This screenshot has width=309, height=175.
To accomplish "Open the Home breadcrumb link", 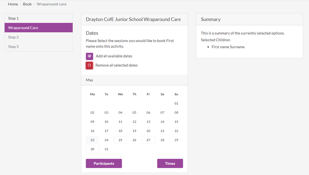I will 13,4.
